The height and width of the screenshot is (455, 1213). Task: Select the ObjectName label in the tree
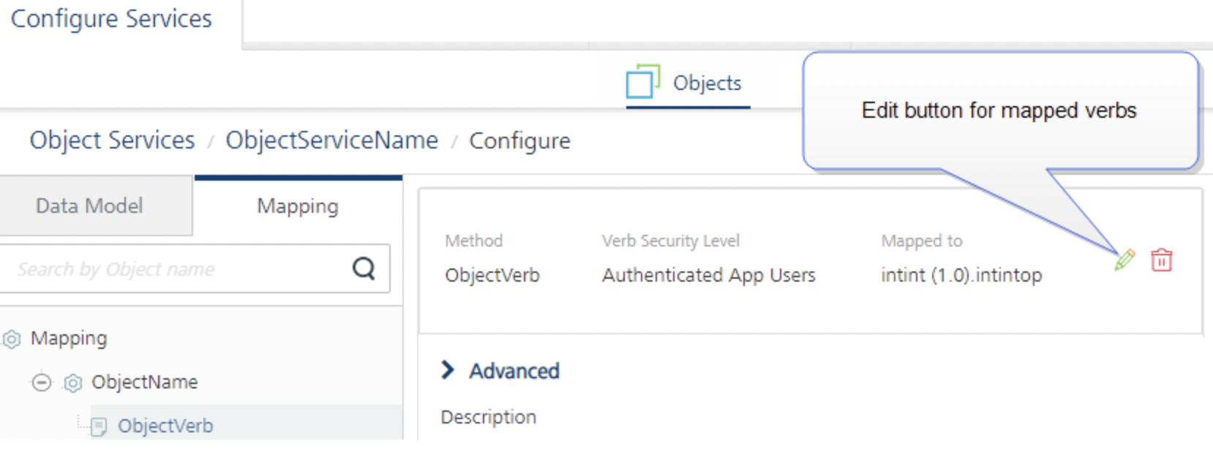tap(144, 382)
